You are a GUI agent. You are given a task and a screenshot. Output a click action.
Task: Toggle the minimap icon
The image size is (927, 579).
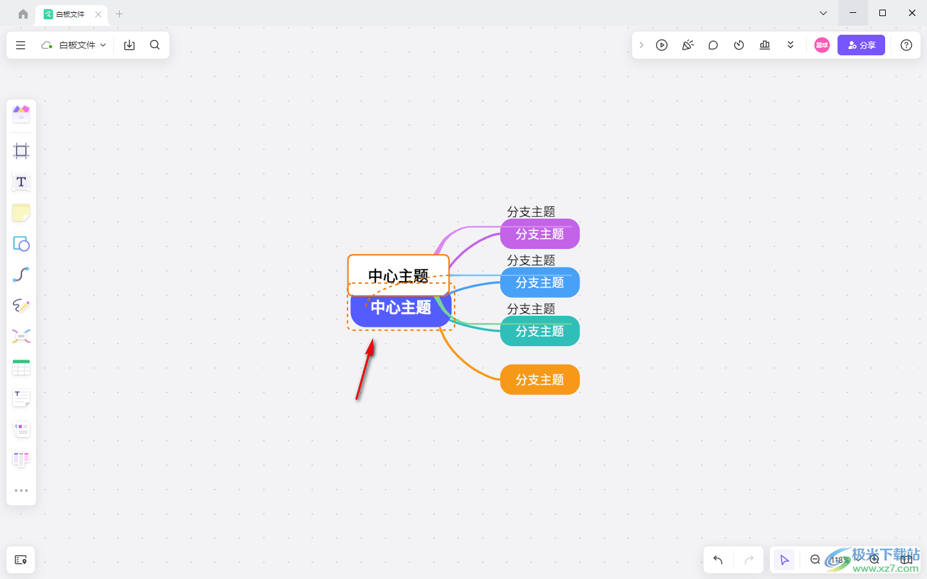pos(906,560)
